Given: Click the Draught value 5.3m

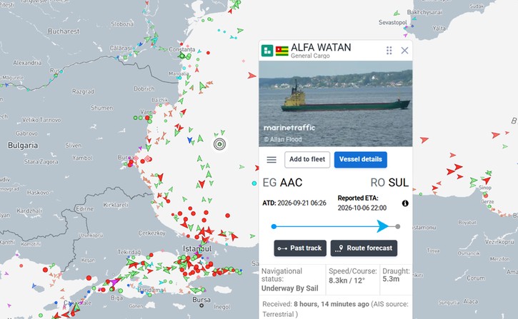Looking at the screenshot, I should coord(391,279).
